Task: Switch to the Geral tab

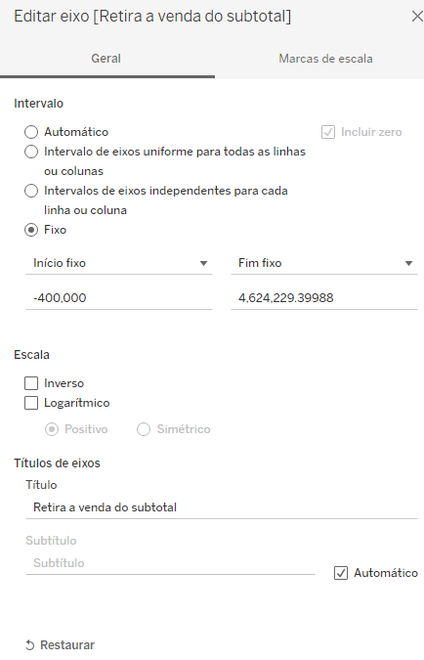Action: (x=106, y=59)
